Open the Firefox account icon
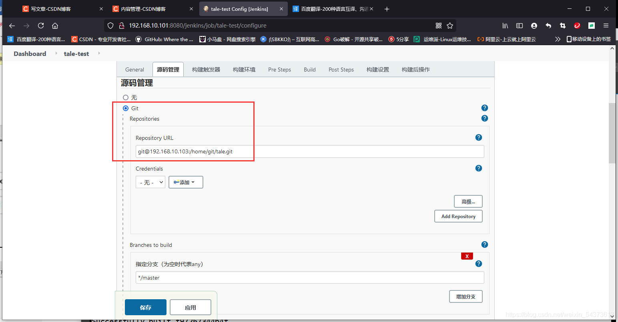The image size is (618, 322). [x=534, y=26]
